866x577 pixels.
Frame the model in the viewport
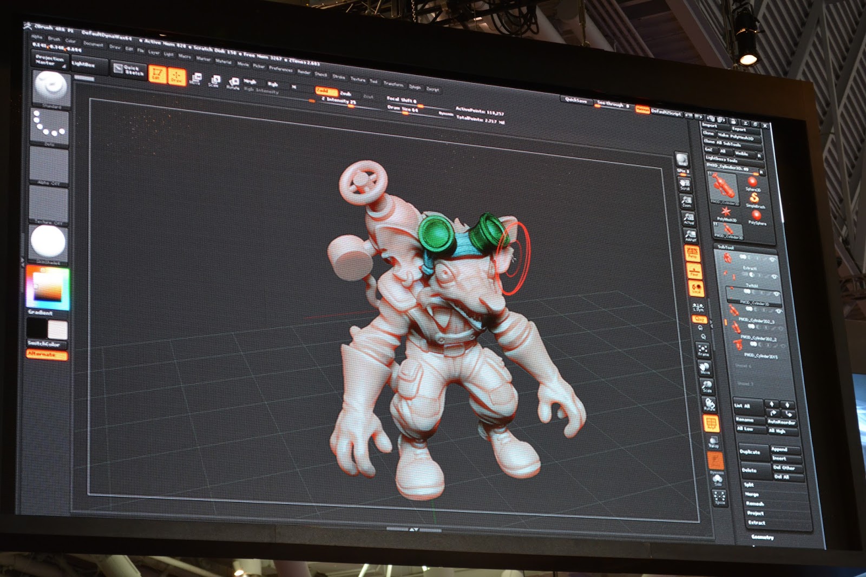click(703, 350)
